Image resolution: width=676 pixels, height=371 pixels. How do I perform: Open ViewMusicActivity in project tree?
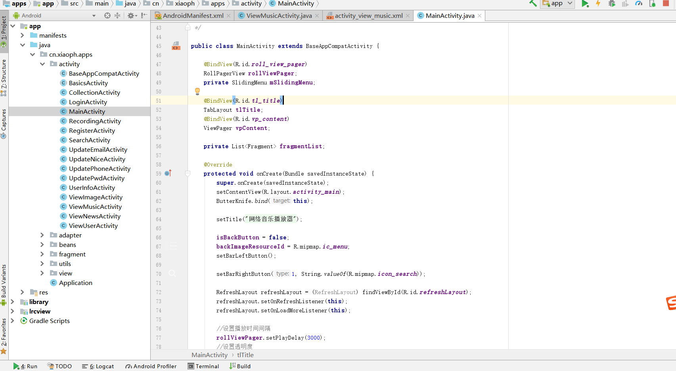pyautogui.click(x=95, y=207)
